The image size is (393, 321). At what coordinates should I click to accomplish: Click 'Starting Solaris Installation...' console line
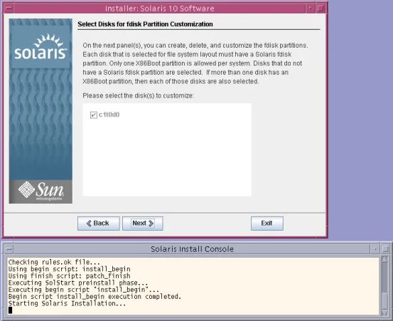[x=67, y=303]
